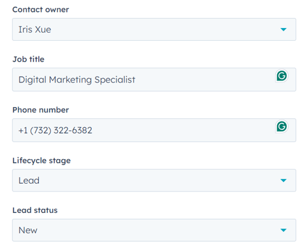Screen dimensions: 307x250
Task: Expand Lifecycle stage dropdown arrow
Action: pos(283,181)
